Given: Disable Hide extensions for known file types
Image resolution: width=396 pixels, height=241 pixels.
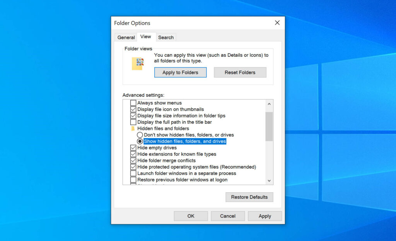Looking at the screenshot, I should point(133,154).
